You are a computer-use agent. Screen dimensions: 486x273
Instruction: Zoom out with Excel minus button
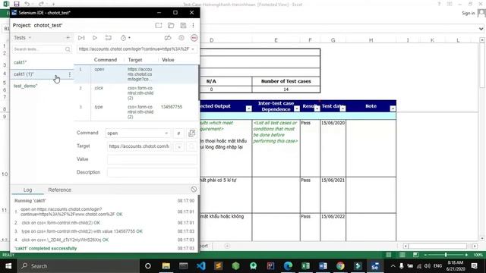tap(425, 255)
